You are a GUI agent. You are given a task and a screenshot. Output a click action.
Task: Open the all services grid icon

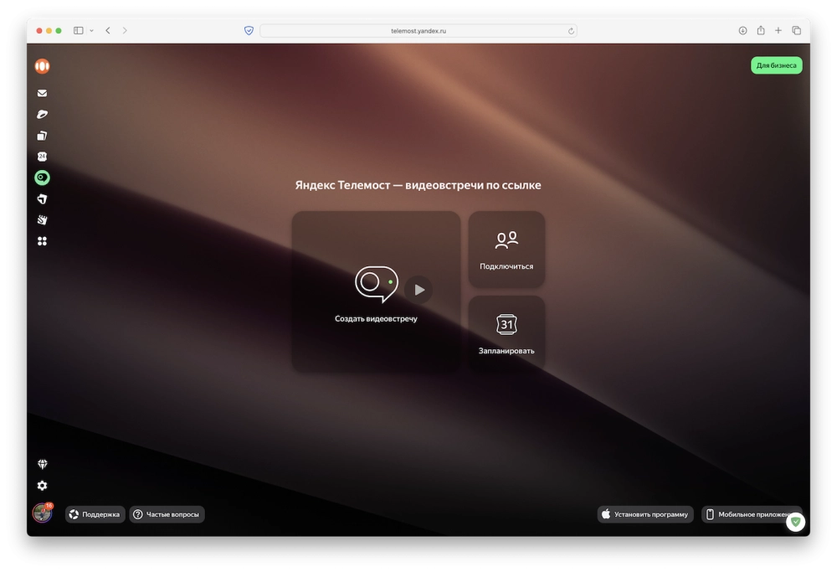coord(42,241)
